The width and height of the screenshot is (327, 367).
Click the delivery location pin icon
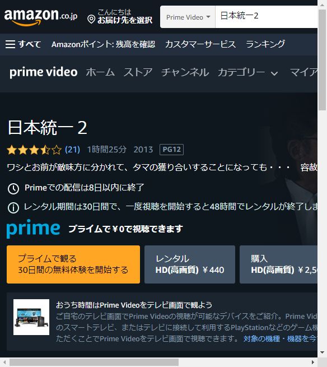click(91, 19)
